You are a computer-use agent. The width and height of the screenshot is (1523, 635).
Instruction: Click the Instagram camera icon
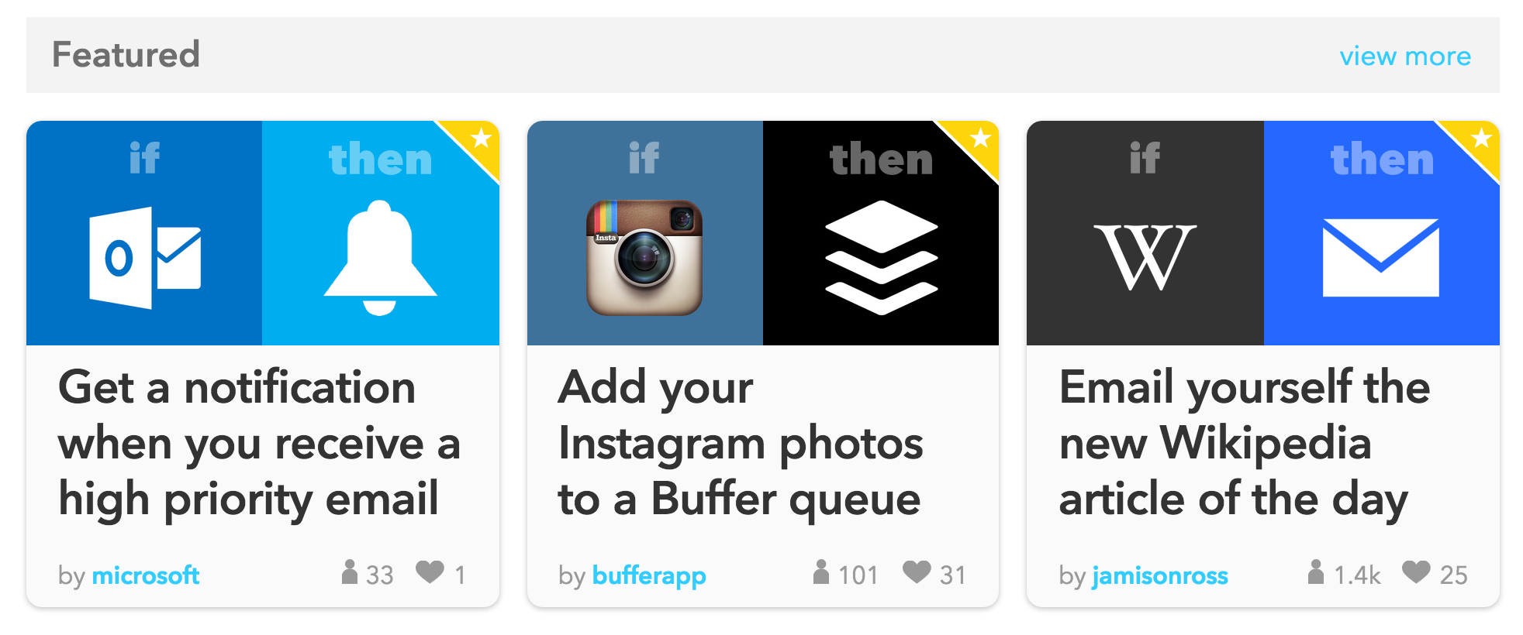[644, 258]
